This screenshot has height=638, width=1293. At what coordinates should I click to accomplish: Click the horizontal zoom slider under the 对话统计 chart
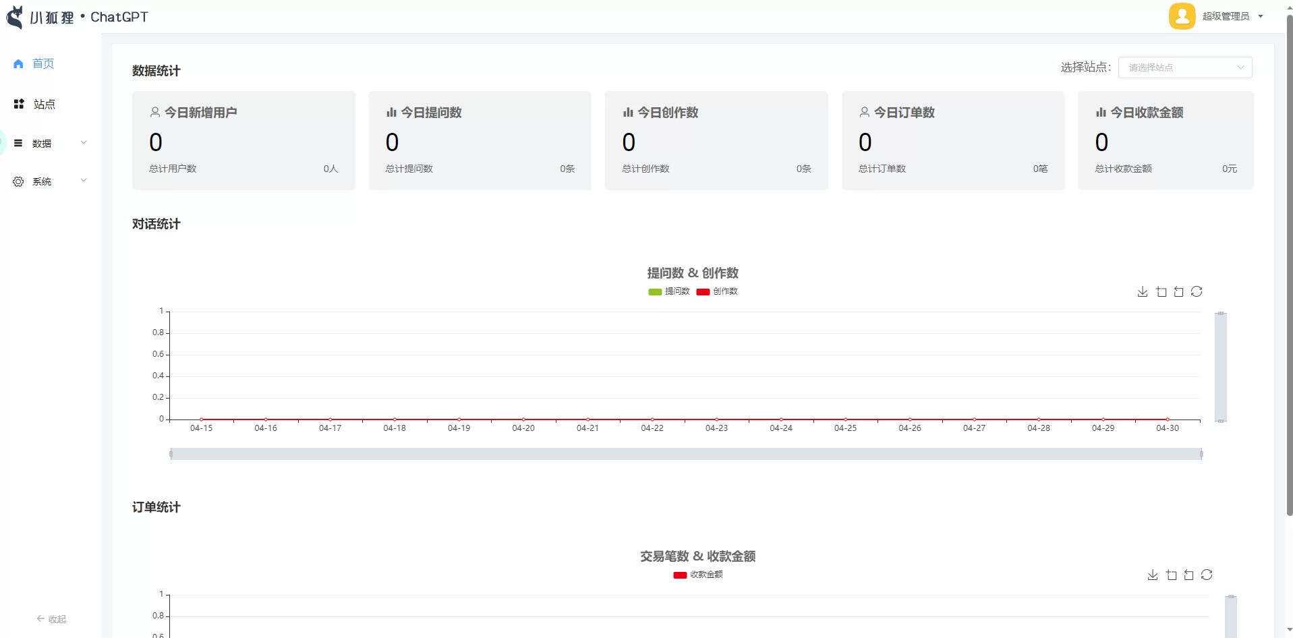pos(685,454)
